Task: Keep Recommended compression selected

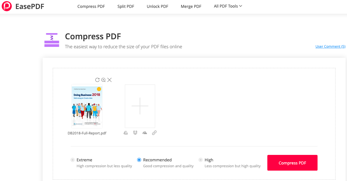Action: click(x=139, y=160)
